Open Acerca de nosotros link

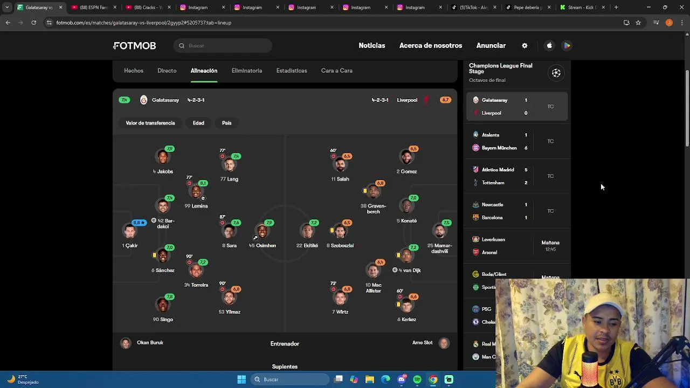(431, 46)
